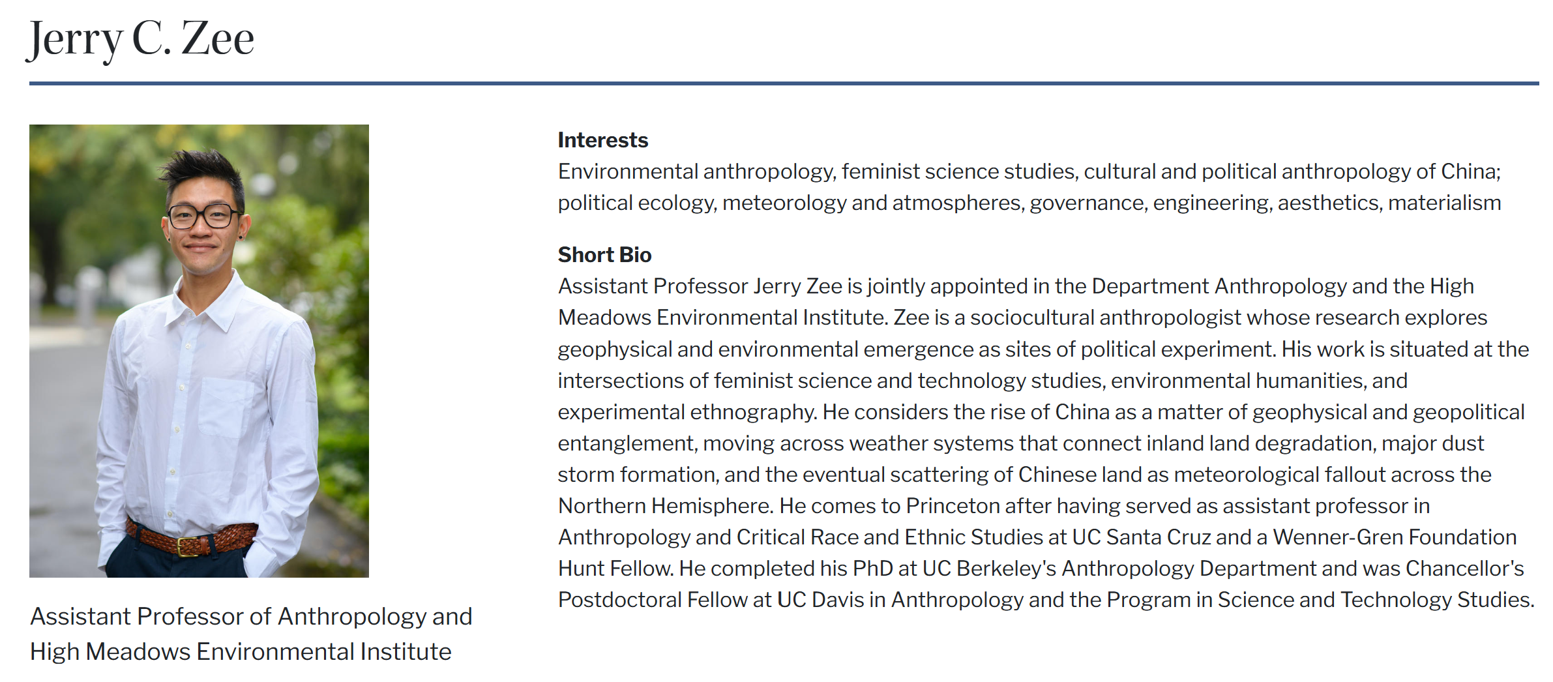Open Jerry Zee's profile photo
Image resolution: width=1553 pixels, height=682 pixels.
coord(199,351)
